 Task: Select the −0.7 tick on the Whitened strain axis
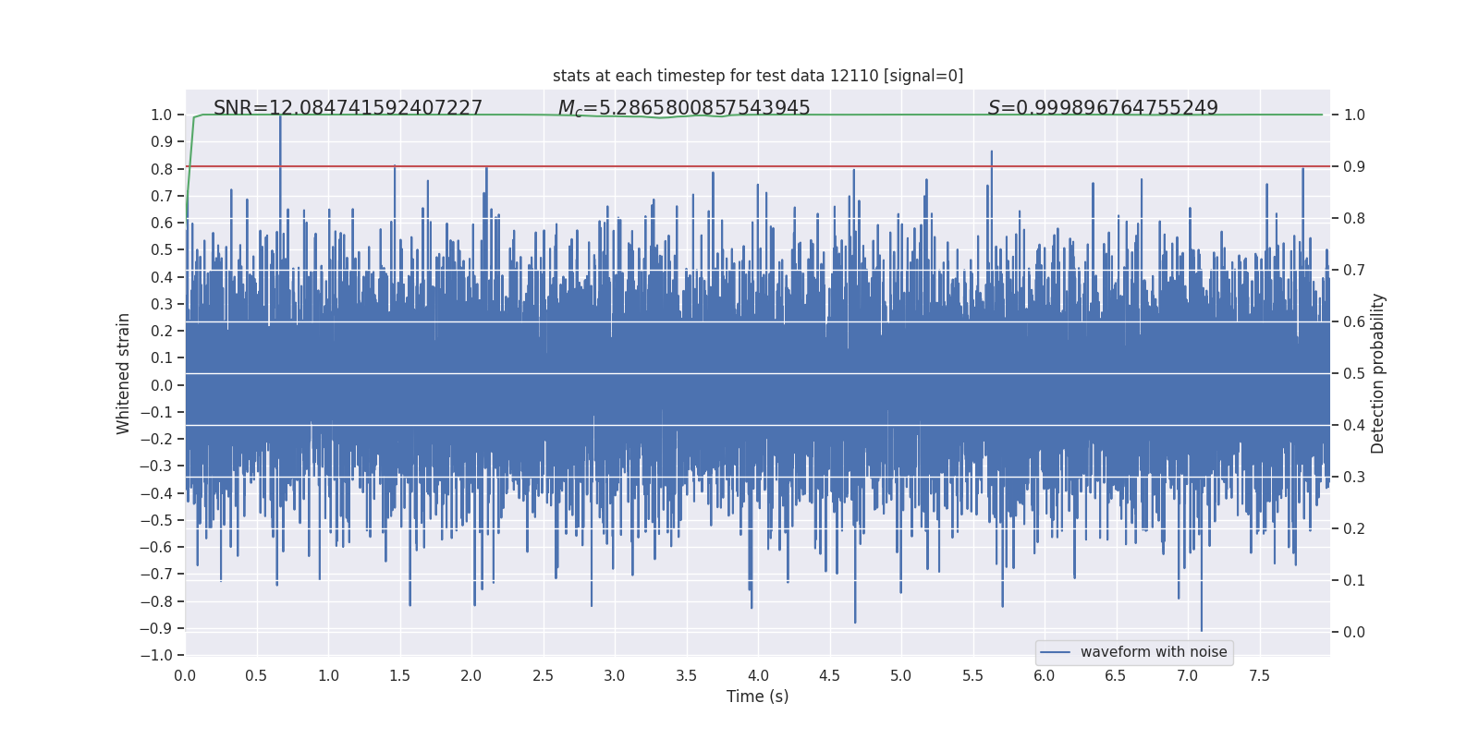pos(156,574)
